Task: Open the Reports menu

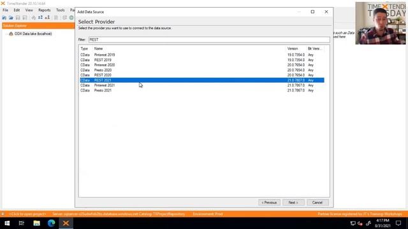Action: click(44, 10)
